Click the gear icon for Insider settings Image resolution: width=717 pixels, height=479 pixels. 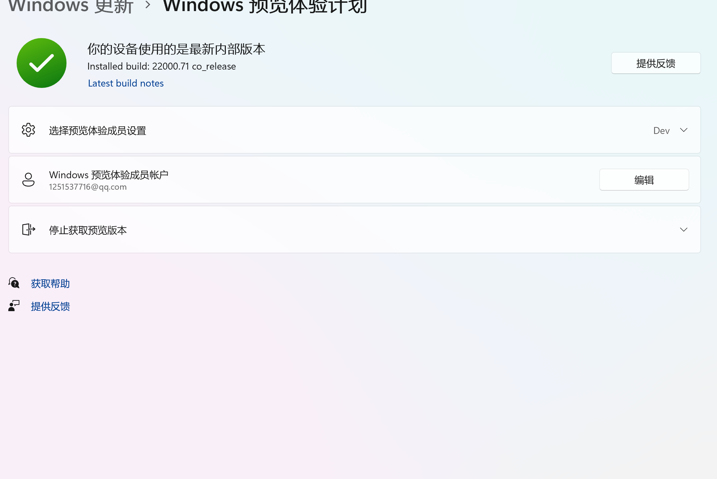28,130
